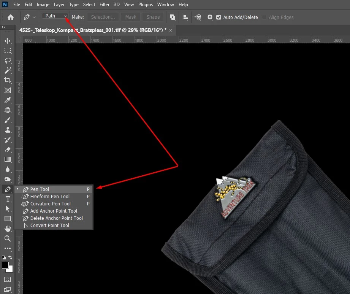350x294 pixels.
Task: Select the Eyedropper tool
Action: (x=8, y=100)
